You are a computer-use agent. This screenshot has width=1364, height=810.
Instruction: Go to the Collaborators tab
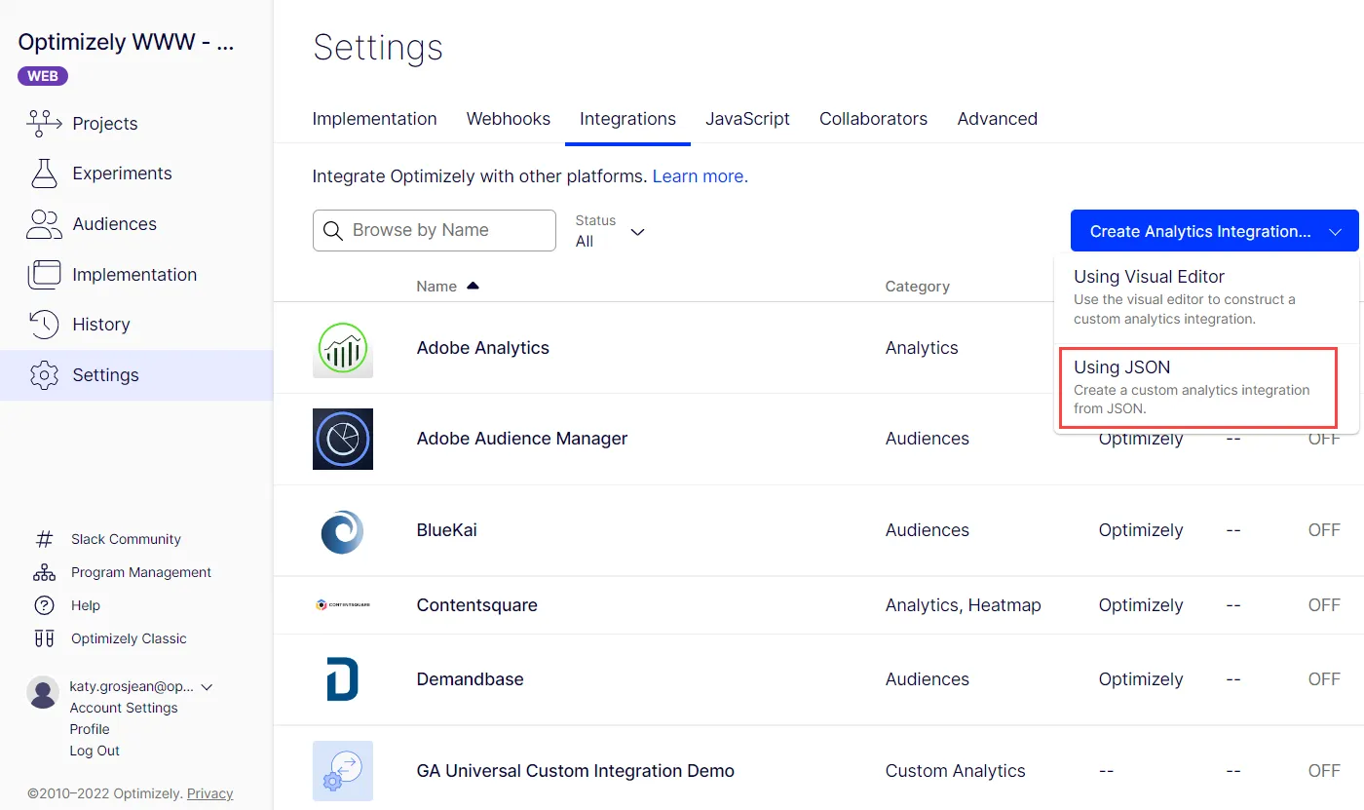pos(873,119)
